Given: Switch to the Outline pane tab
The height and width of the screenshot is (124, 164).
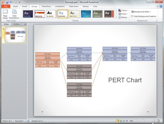Looking at the screenshot, I should tap(16, 24).
